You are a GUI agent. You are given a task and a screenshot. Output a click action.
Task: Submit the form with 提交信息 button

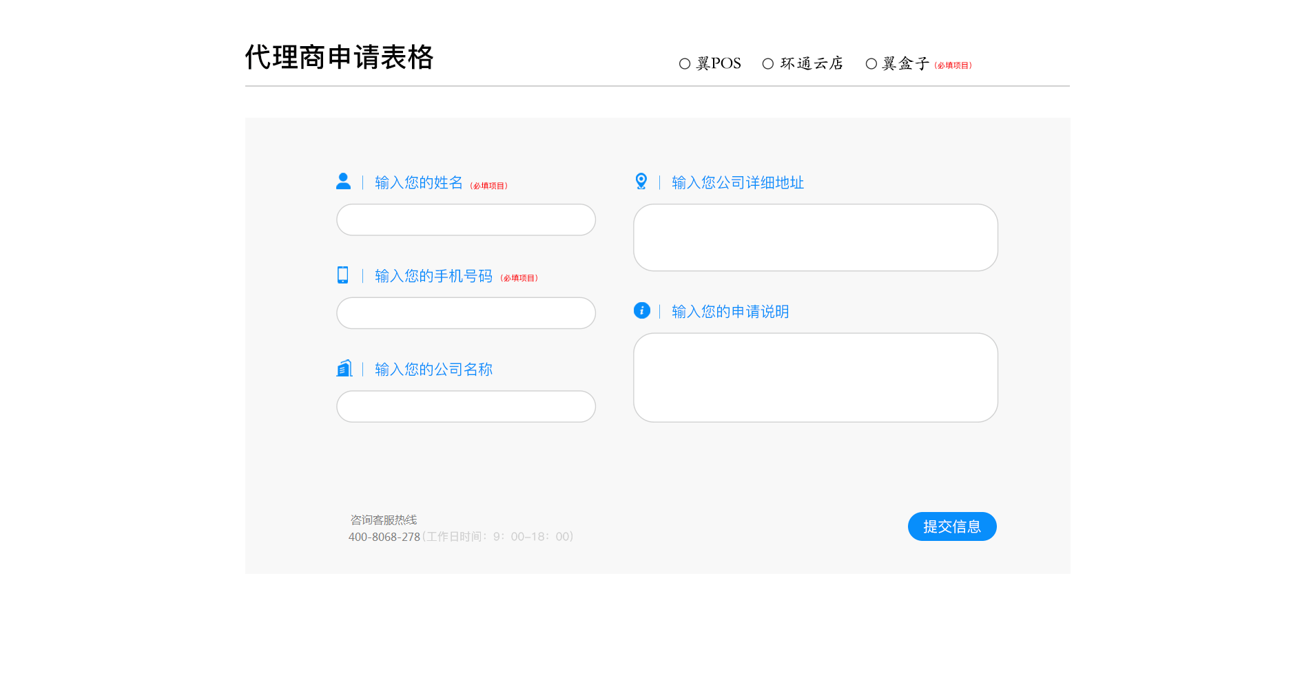951,526
